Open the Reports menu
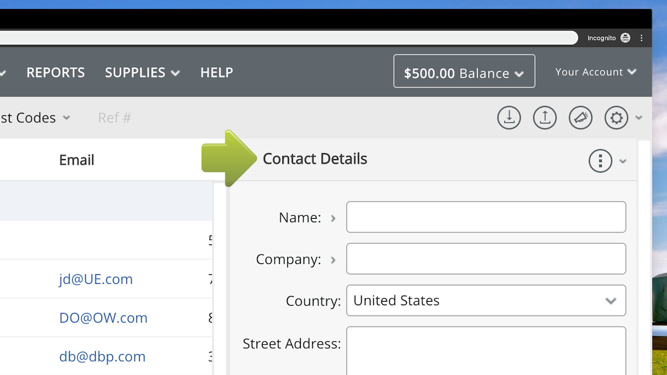The height and width of the screenshot is (375, 667). click(56, 73)
